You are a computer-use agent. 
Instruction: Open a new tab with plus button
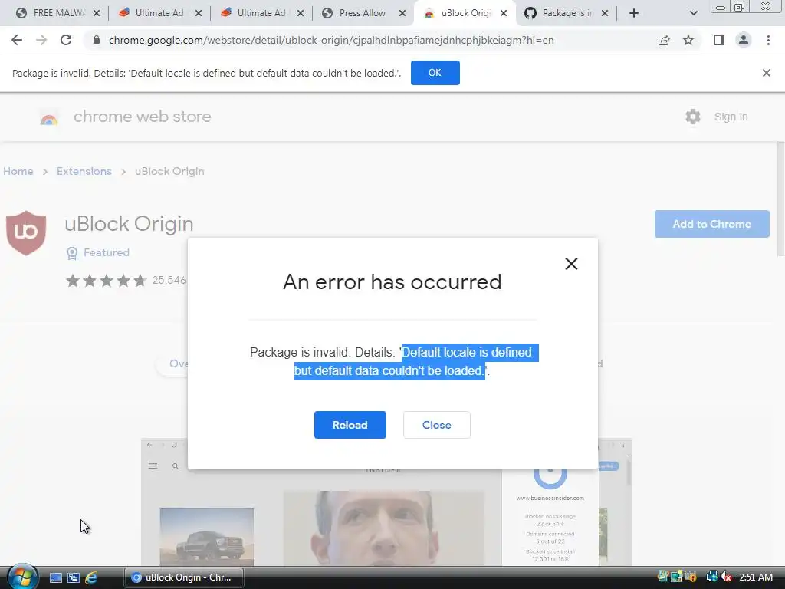(x=634, y=13)
